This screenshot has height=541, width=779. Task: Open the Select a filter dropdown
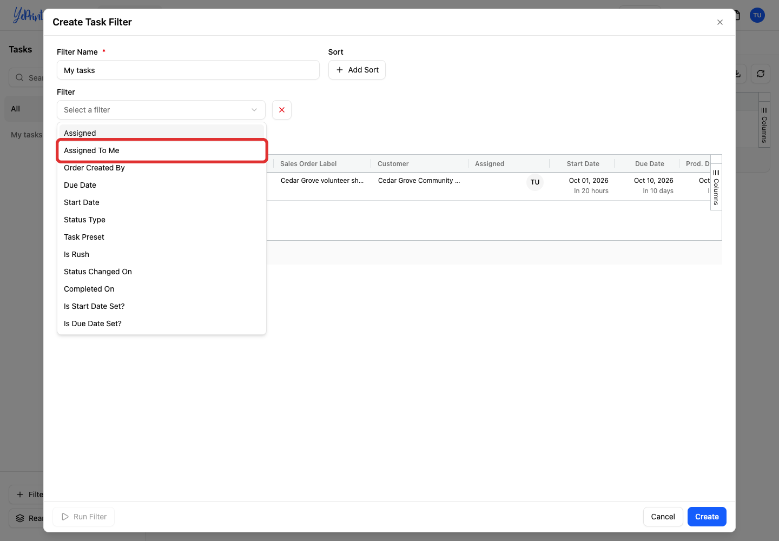(161, 110)
